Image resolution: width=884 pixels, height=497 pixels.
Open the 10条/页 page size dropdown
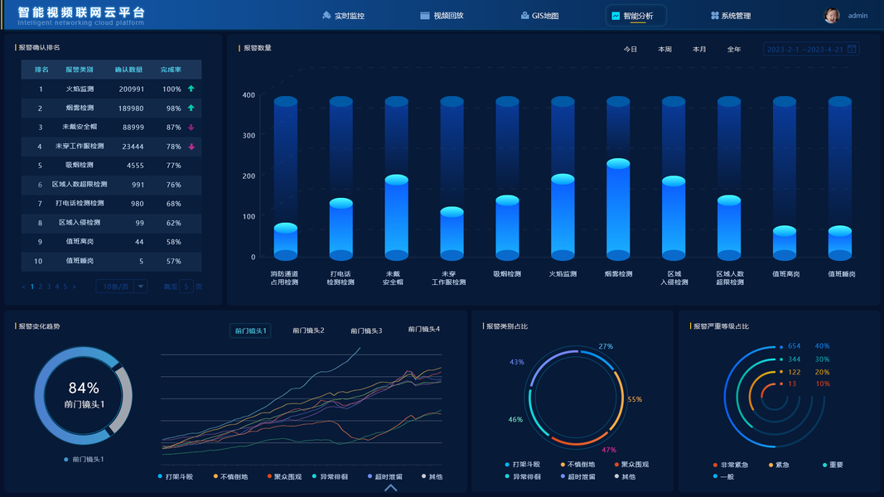tap(122, 287)
